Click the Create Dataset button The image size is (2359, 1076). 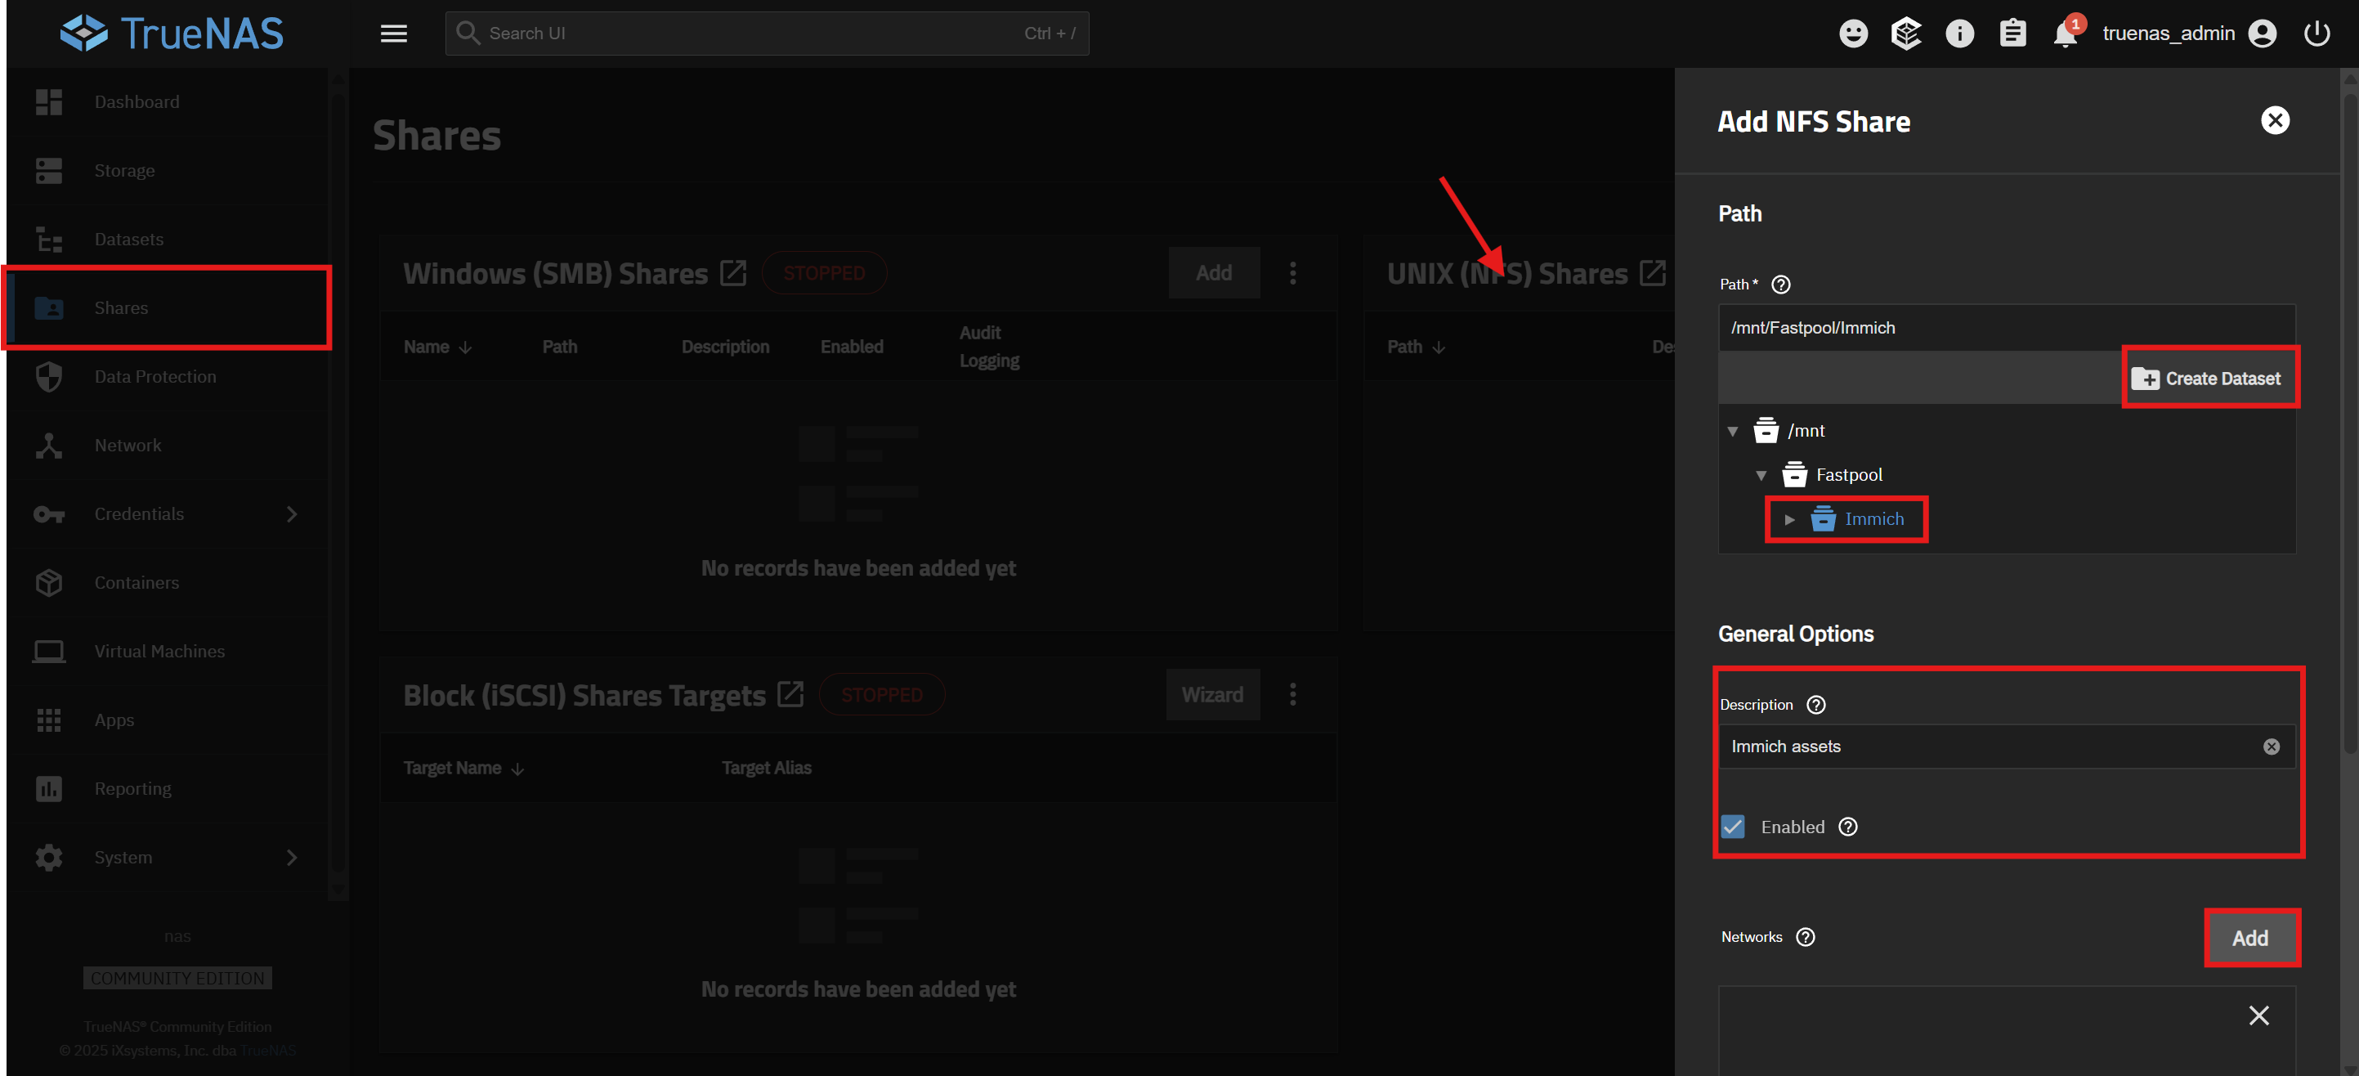[2209, 379]
